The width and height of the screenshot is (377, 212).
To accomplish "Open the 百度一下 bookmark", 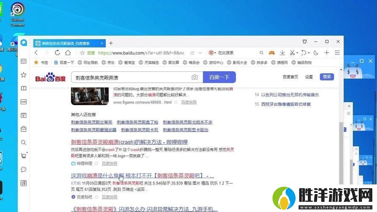I will point(64,62).
